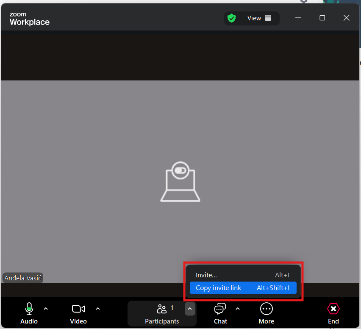
Task: Start video with the camera icon
Action: click(x=78, y=309)
